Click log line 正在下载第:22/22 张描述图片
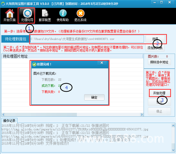The width and height of the screenshot is (176, 154). tap(55, 133)
